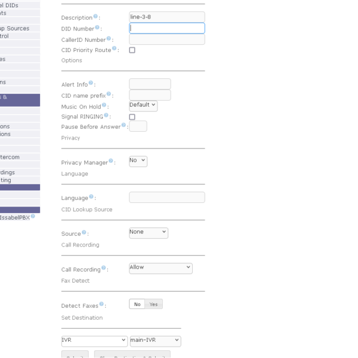
Task: Open the Privacy Manager dropdown
Action: point(138,161)
